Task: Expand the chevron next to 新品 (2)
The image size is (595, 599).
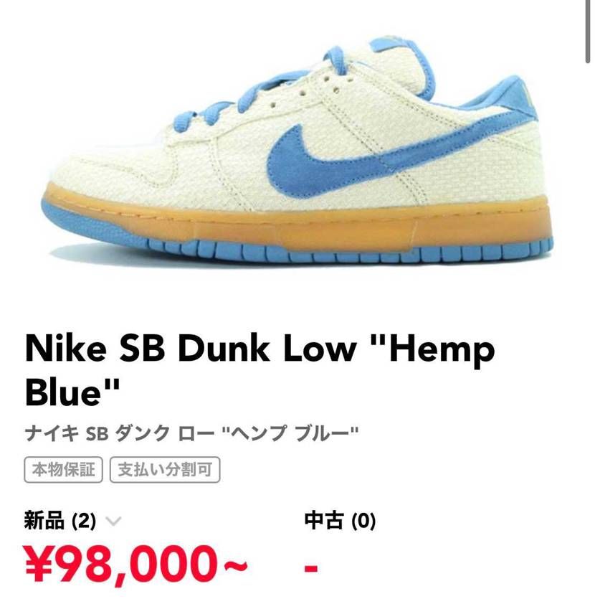Action: [113, 521]
